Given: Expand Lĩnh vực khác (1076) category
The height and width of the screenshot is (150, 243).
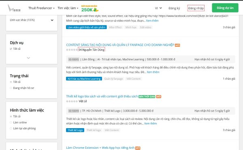Looking at the screenshot, I should tap(32, 20).
